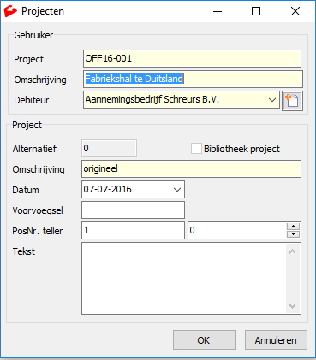Decrease the PosNr. teller spinner value

point(293,234)
